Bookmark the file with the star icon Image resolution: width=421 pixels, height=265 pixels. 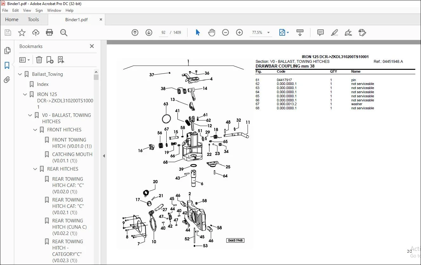coord(22,33)
